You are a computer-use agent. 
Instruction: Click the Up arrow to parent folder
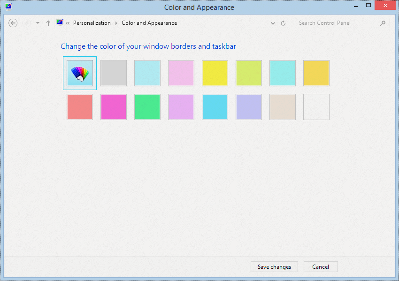[x=48, y=23]
